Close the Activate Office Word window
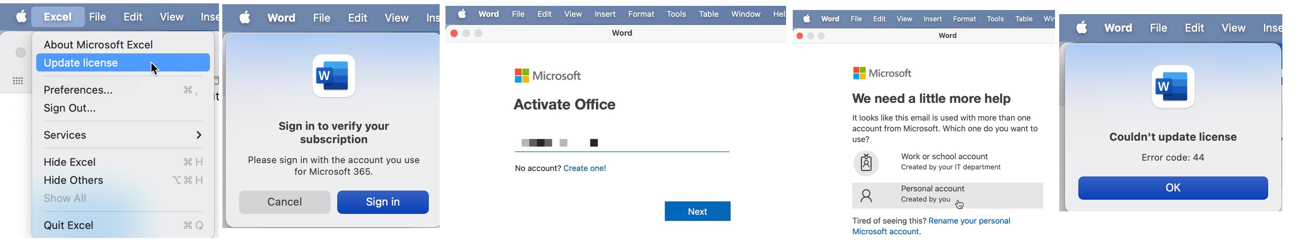The height and width of the screenshot is (248, 1304). click(x=454, y=33)
